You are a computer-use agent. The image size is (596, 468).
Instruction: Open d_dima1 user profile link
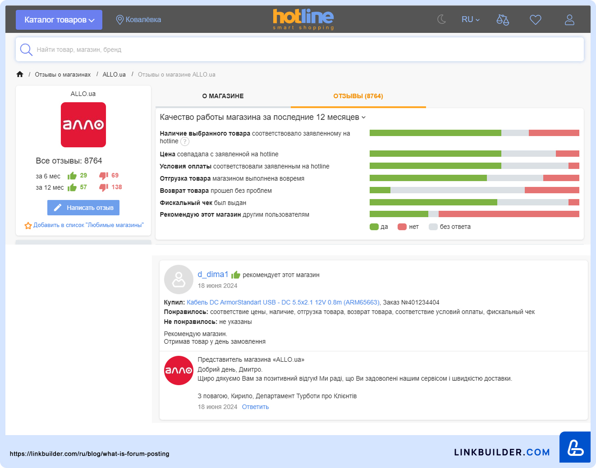pyautogui.click(x=213, y=274)
